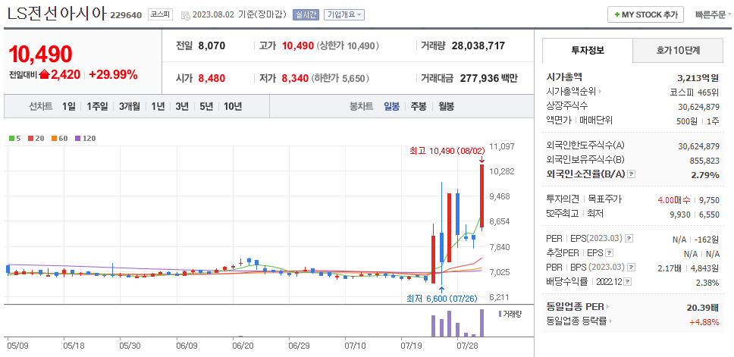The height and width of the screenshot is (357, 734).
Task: Select the 10년 line chart period
Action: click(x=233, y=106)
